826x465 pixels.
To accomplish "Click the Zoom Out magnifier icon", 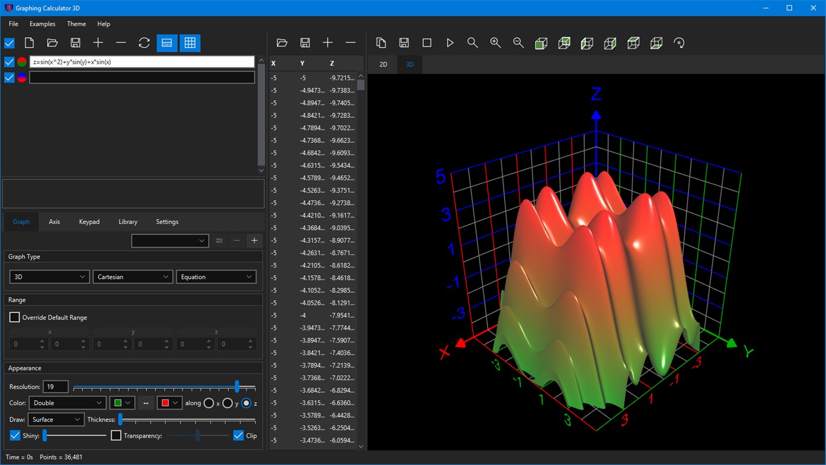I will click(518, 43).
